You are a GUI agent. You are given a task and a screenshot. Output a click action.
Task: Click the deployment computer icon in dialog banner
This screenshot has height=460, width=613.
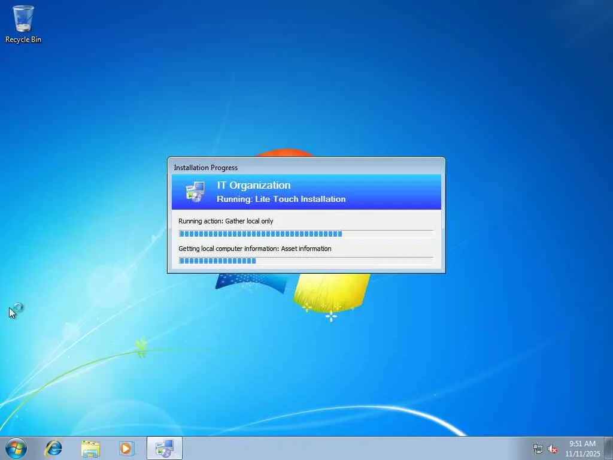(195, 192)
